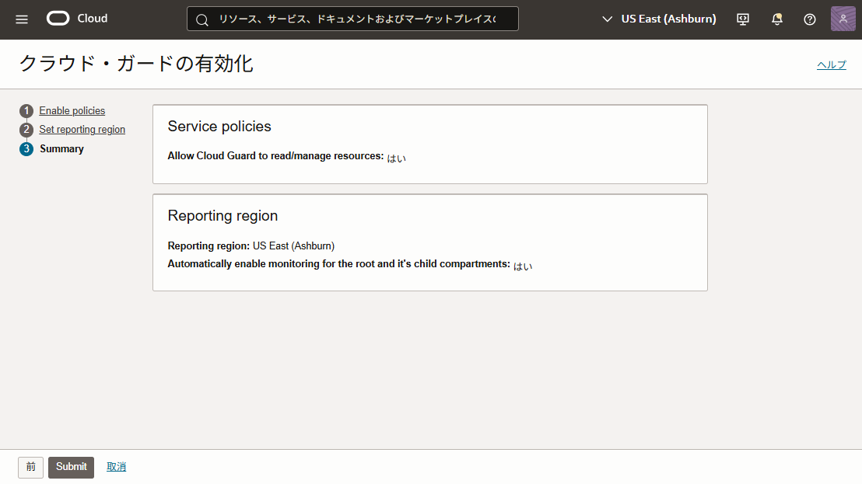
Task: Click the step 1 circle indicator
Action: tap(26, 110)
